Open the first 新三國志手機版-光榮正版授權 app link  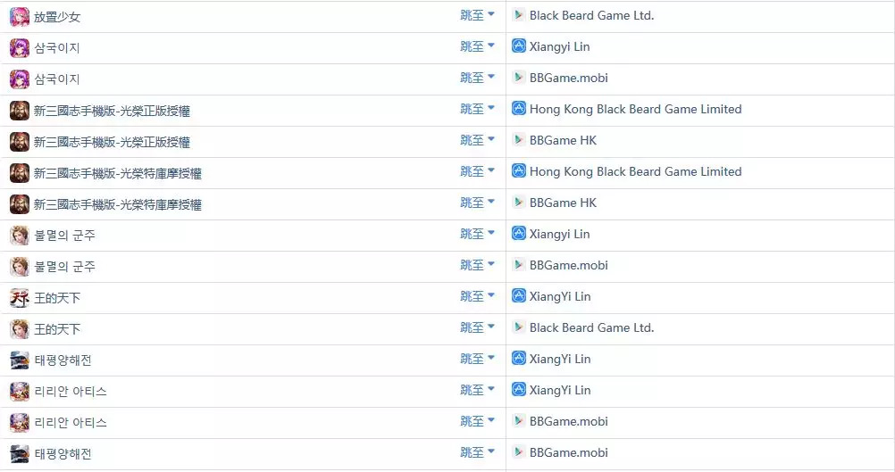112,111
